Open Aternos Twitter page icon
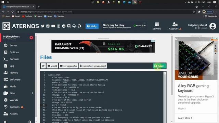219x123 pixels. coord(43,26)
